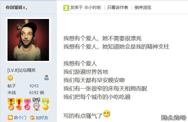Click the [LV.8]论坛精英 rank label
The height and width of the screenshot is (122, 188).
click(x=21, y=70)
